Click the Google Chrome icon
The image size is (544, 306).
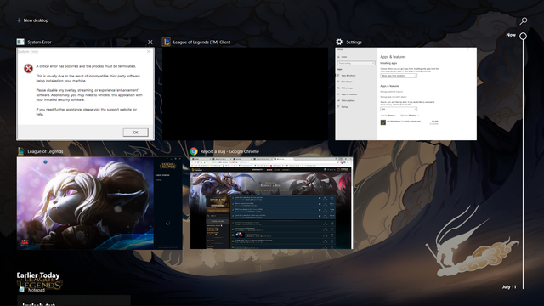[194, 151]
